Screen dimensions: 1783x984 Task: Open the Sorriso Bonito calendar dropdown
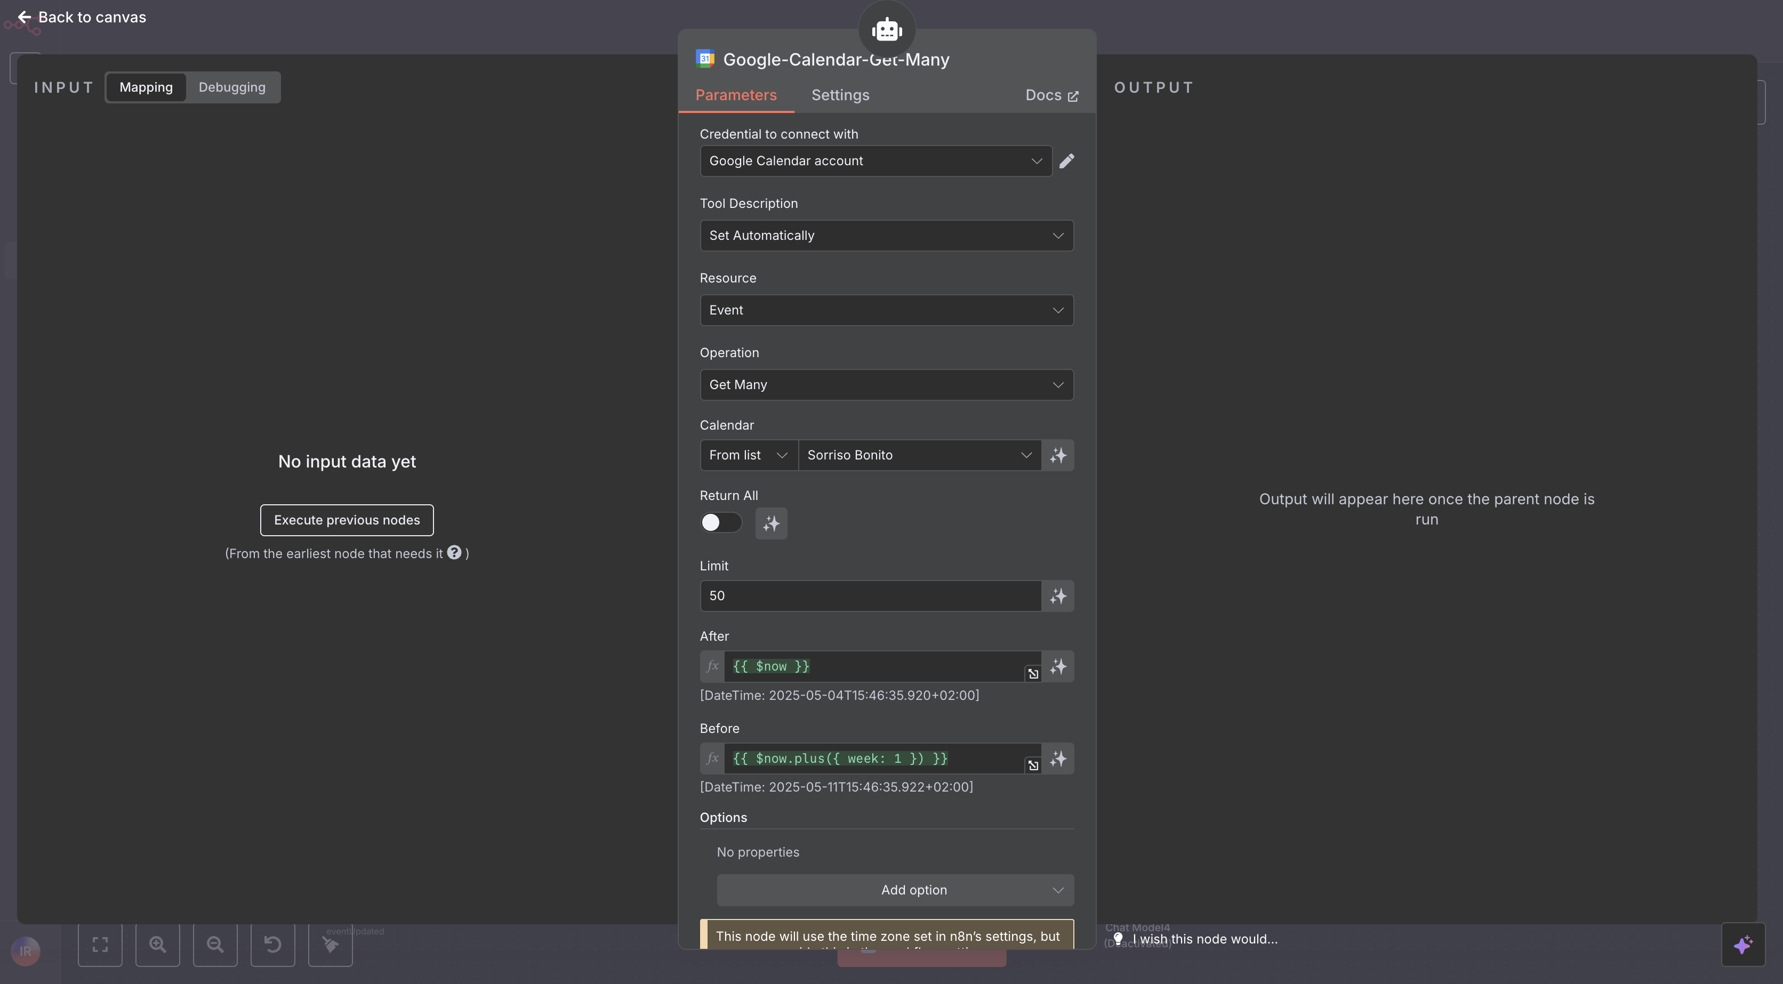[920, 455]
